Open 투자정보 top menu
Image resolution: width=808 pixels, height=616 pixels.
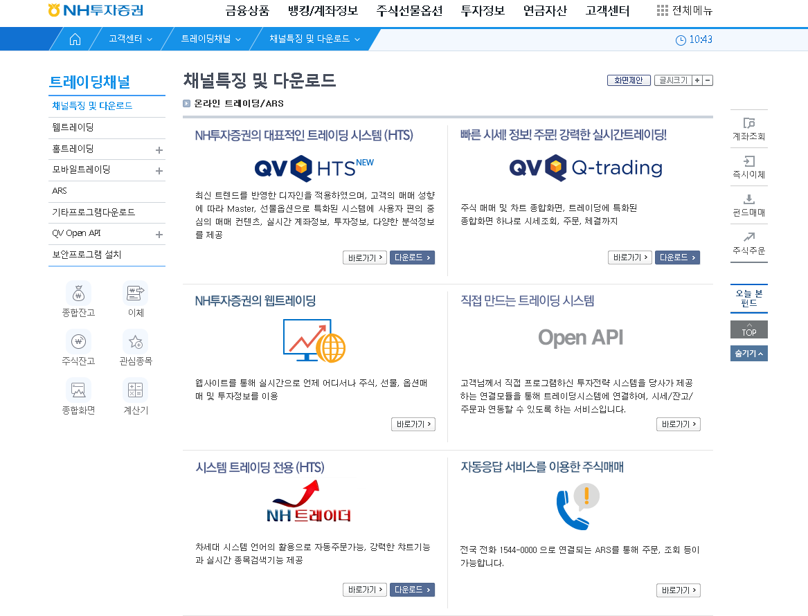[483, 11]
